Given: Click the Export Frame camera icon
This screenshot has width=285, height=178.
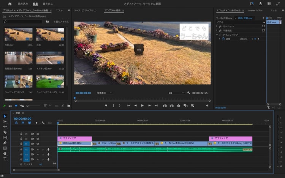Looking at the screenshot, I should click(179, 106).
